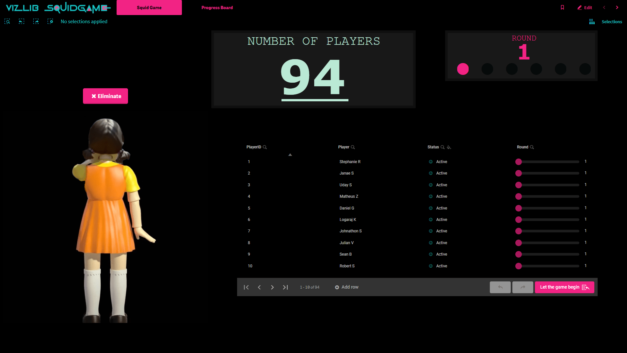Open the smart search icon
The height and width of the screenshot is (353, 627).
(7, 22)
